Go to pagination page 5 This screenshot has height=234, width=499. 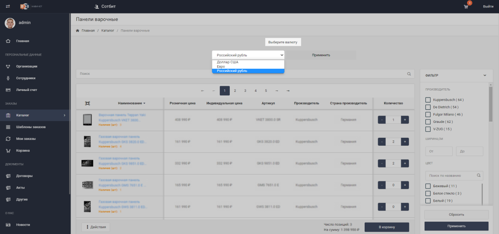(x=266, y=91)
